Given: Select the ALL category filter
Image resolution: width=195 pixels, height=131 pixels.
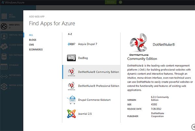Looking at the screenshot, I should click(x=31, y=35).
